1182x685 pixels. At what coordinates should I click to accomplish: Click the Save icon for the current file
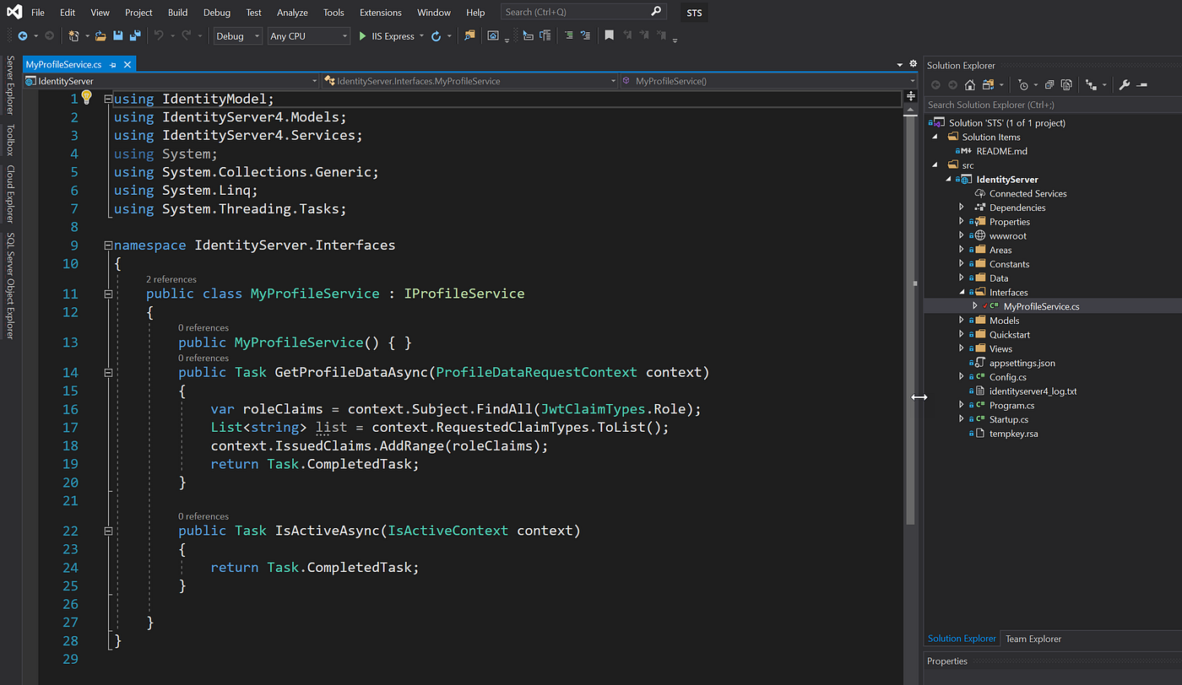117,36
